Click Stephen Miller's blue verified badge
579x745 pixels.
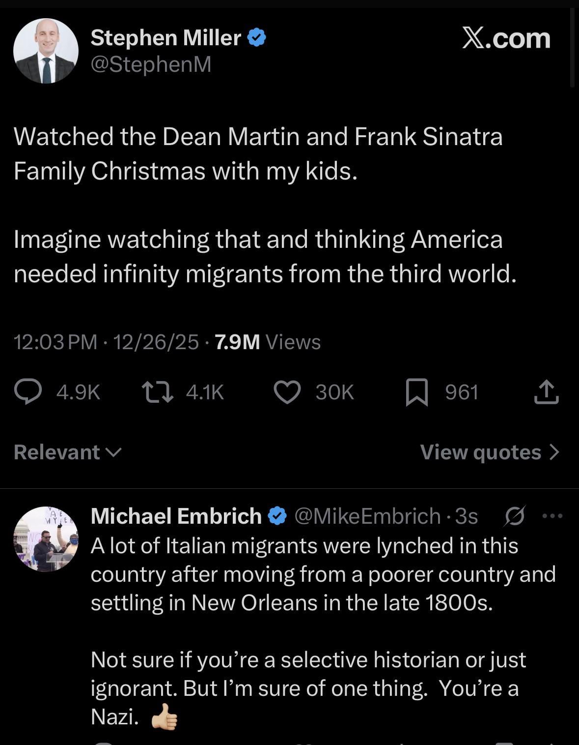[257, 38]
